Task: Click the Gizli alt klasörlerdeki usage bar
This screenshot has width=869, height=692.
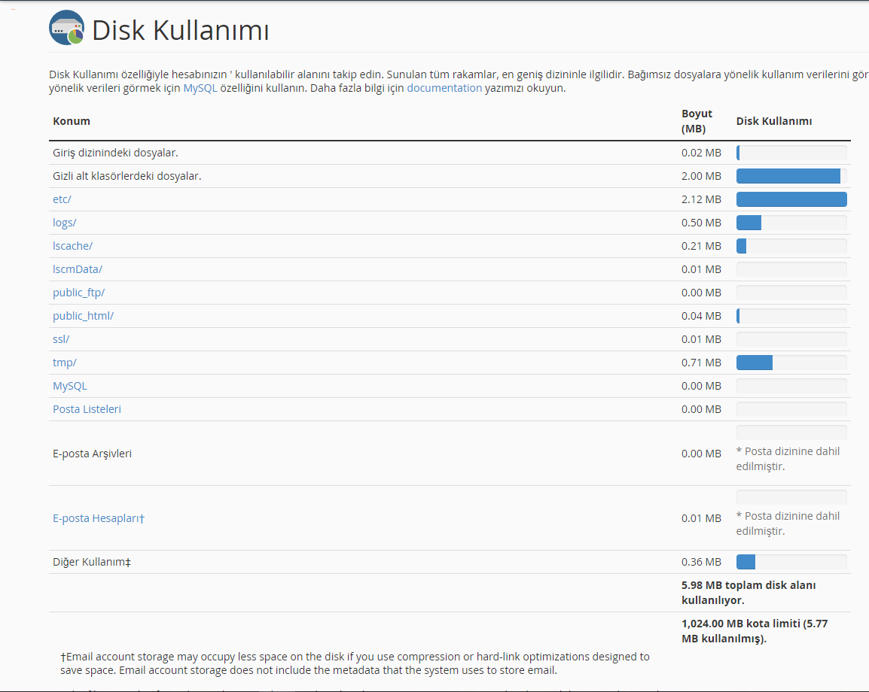Action: coord(791,176)
